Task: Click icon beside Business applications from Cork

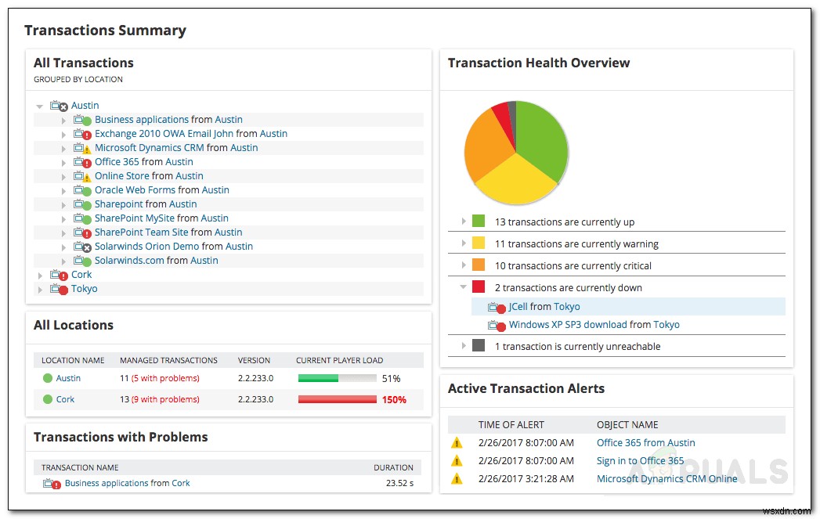Action: (52, 484)
